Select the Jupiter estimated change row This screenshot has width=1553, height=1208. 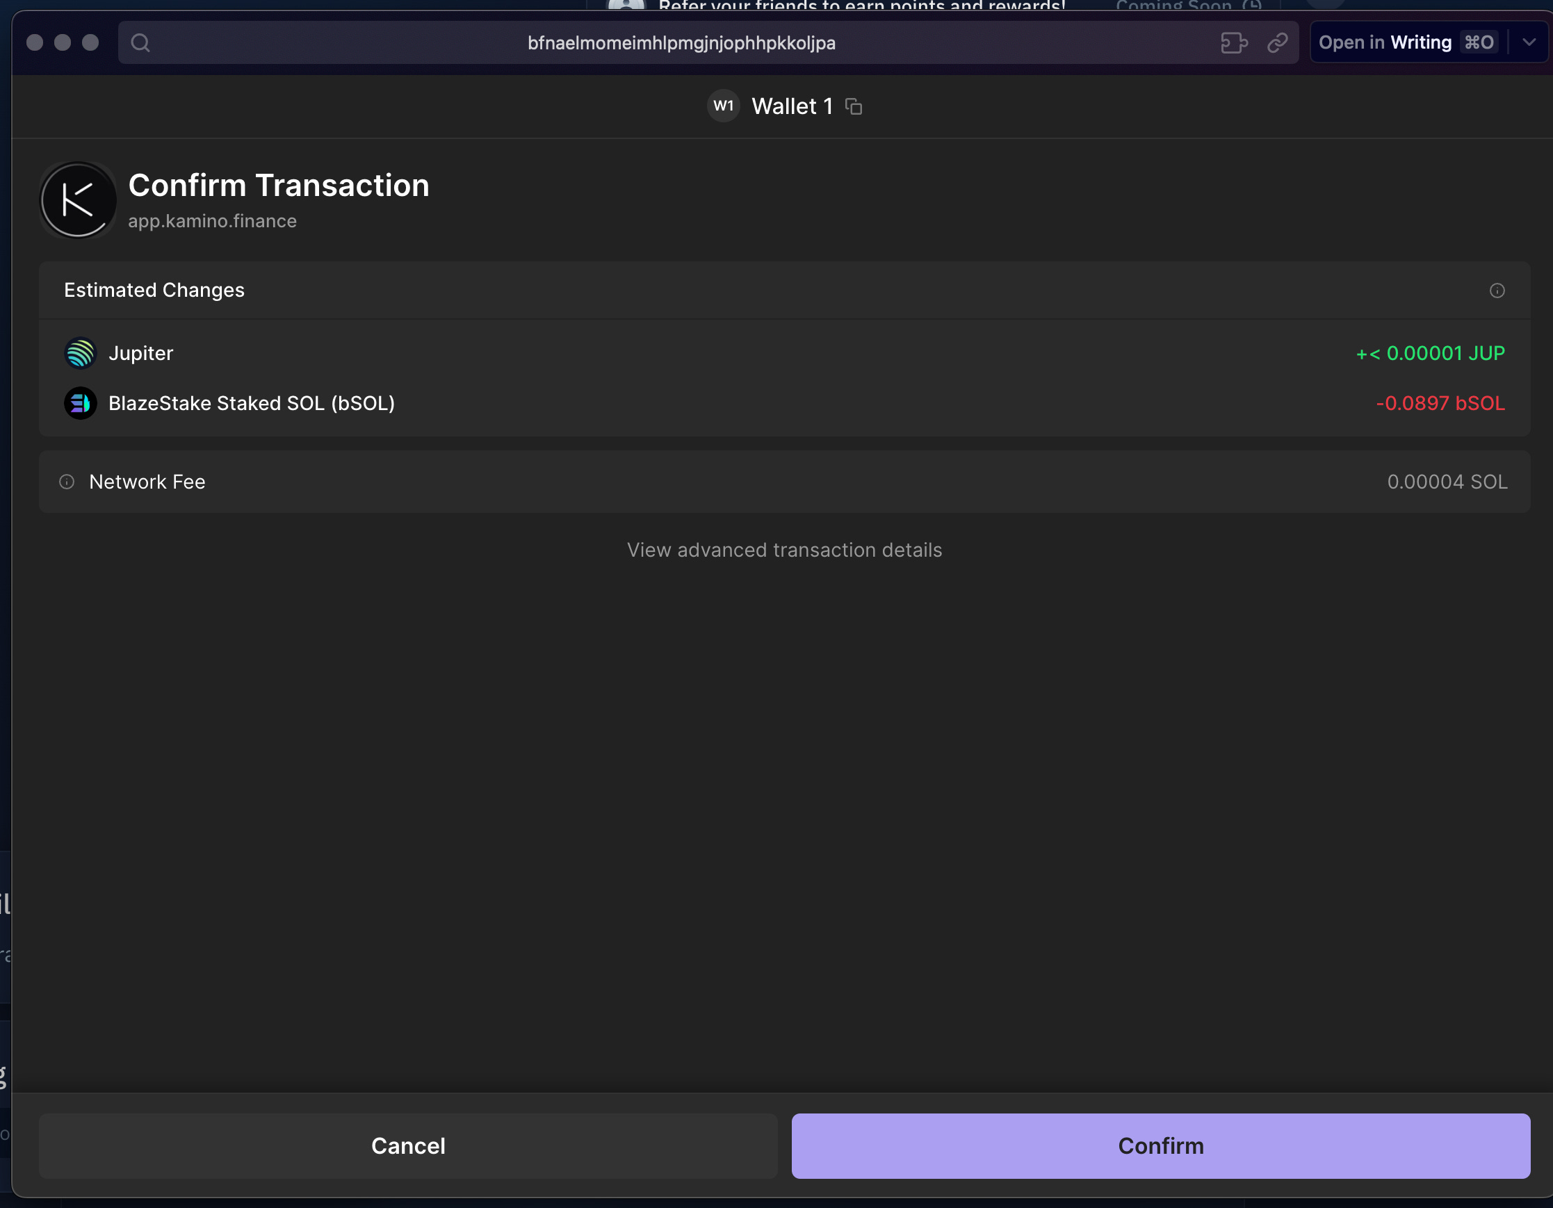click(784, 353)
